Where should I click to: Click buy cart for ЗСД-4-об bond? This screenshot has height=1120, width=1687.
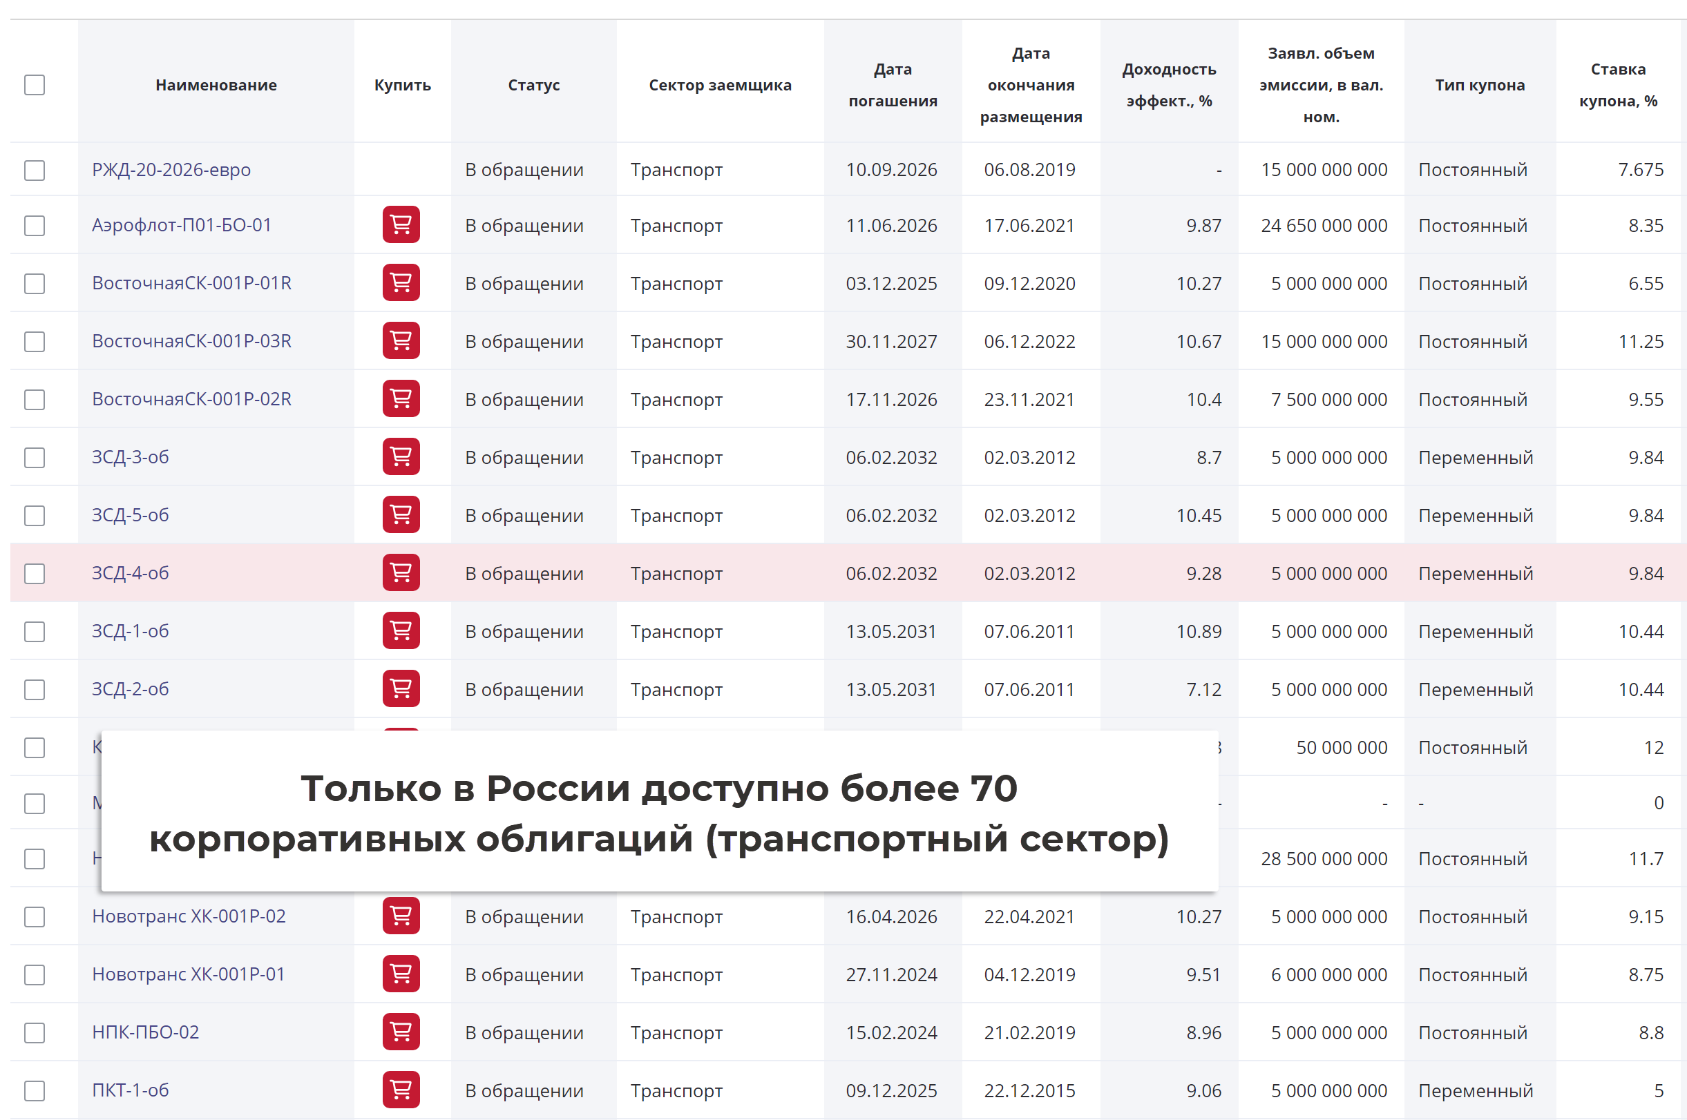[401, 573]
